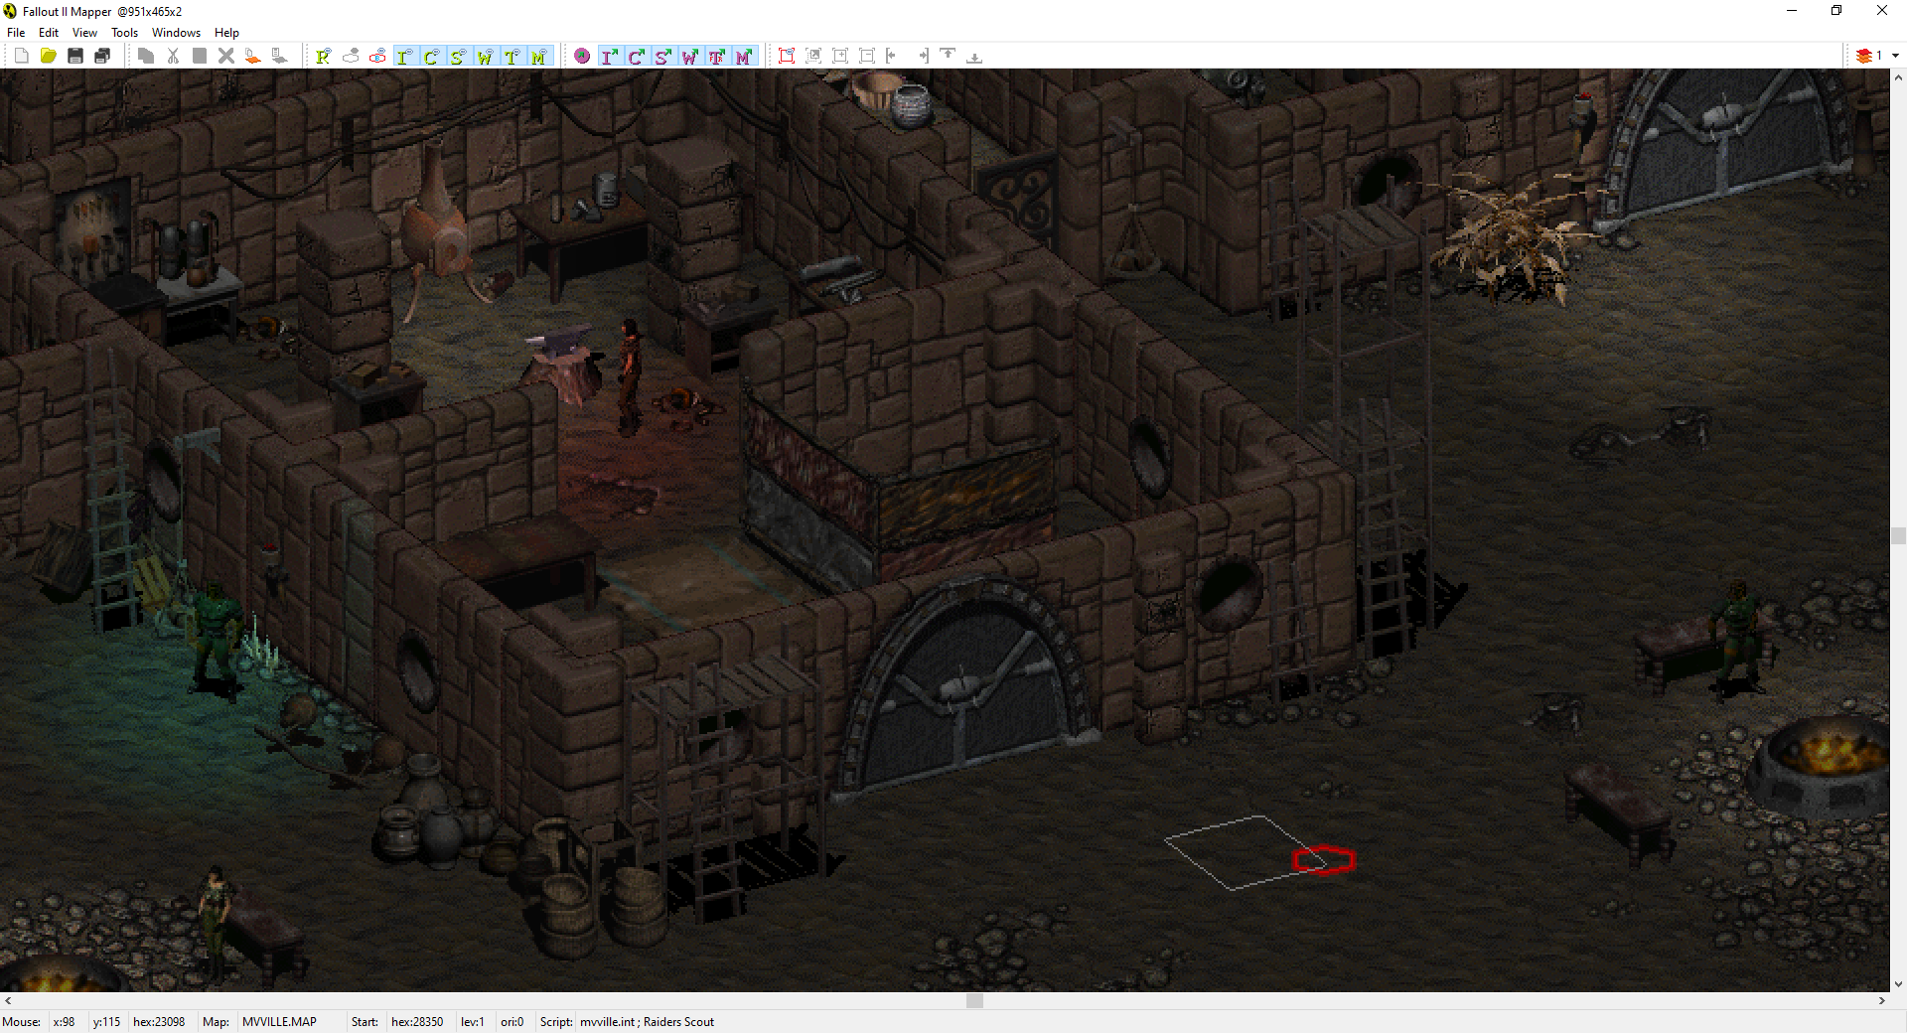The image size is (1907, 1033).
Task: Click the scissors cut icon
Action: (173, 57)
